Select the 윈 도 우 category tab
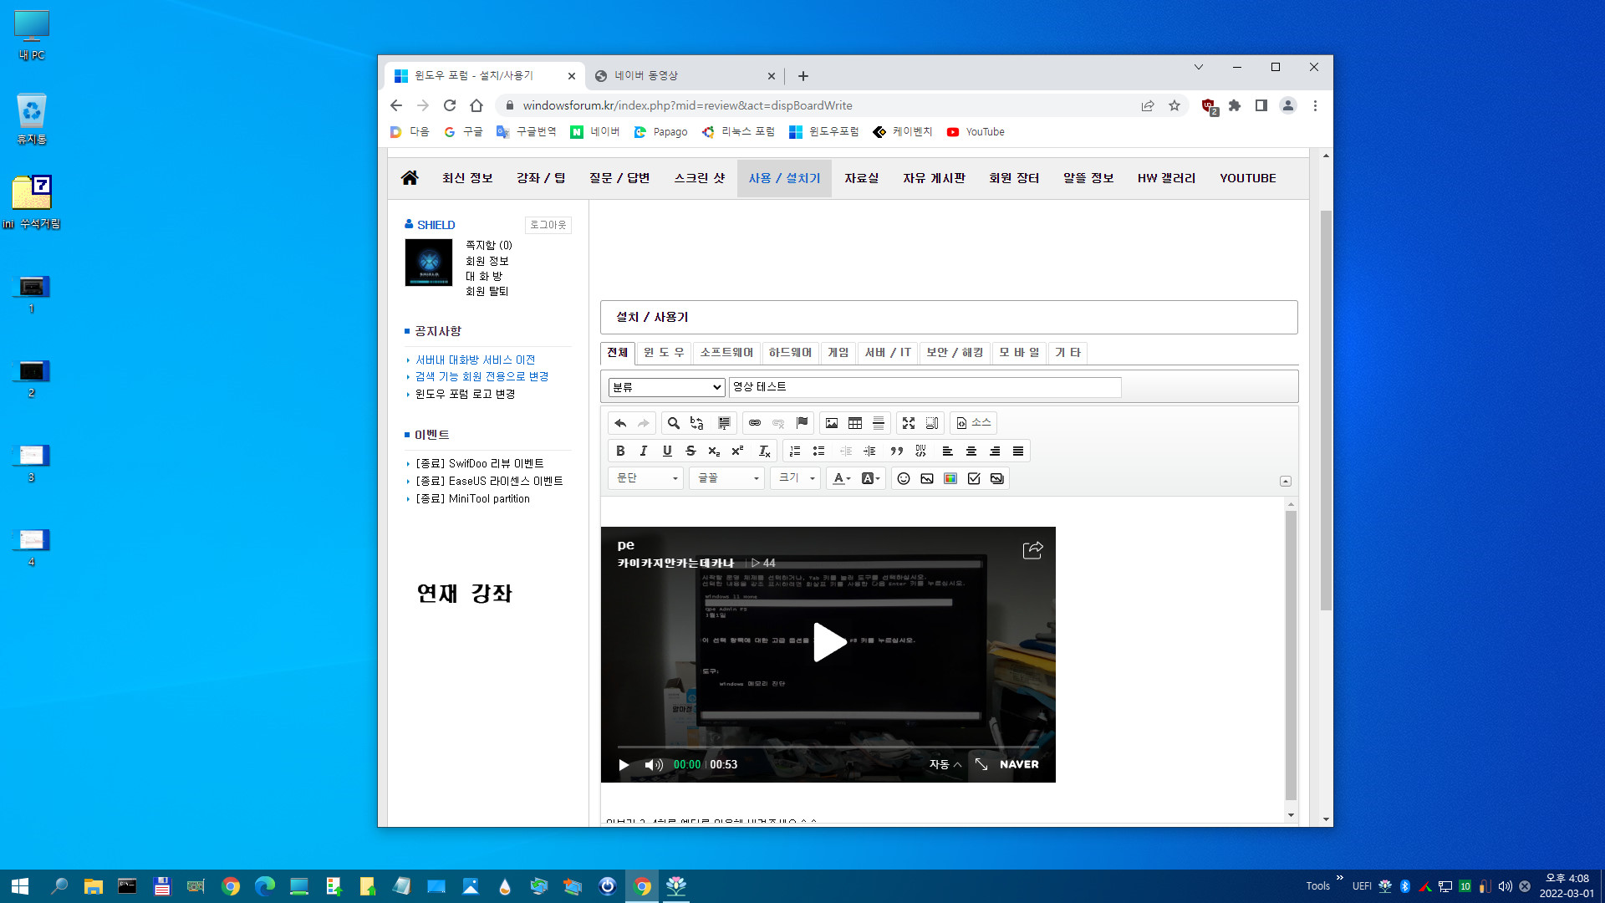 click(665, 353)
